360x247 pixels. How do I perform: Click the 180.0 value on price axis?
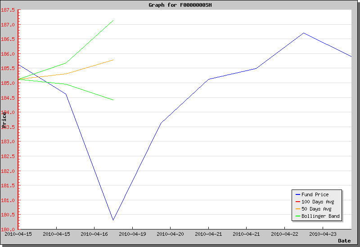(8, 229)
